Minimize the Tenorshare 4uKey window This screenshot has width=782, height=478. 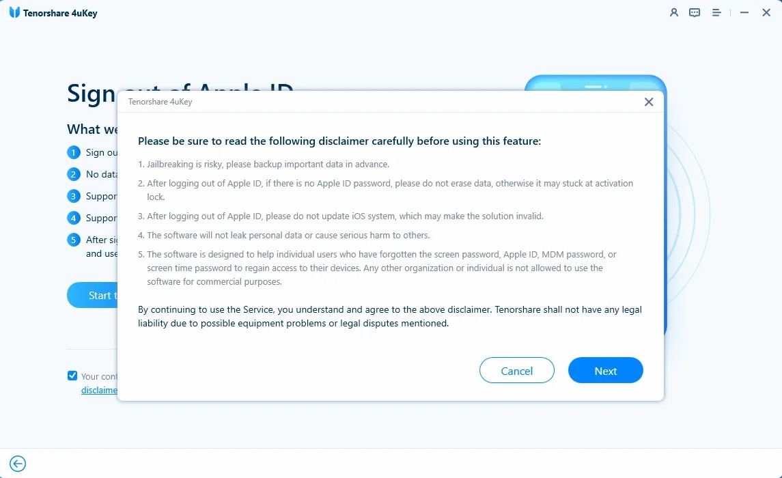coord(744,12)
